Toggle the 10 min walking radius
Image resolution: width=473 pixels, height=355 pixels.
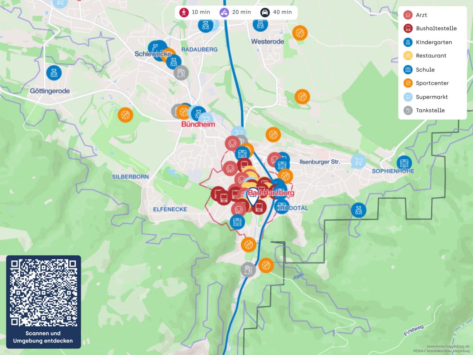[195, 12]
